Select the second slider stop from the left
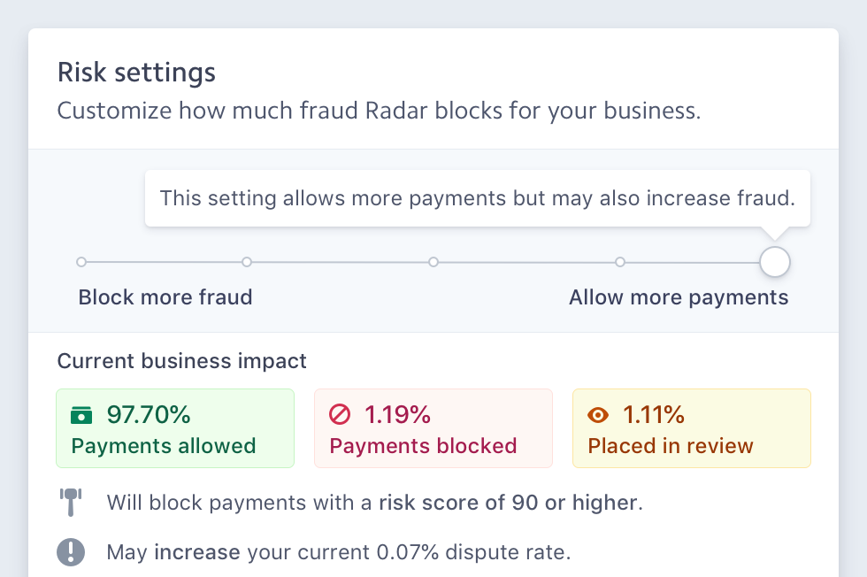Screen dimensions: 867x577 247,262
